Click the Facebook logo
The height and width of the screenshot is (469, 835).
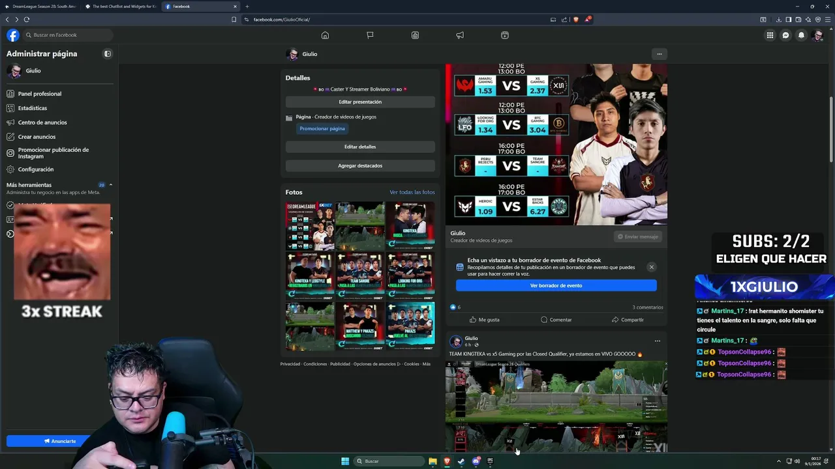[x=13, y=35]
